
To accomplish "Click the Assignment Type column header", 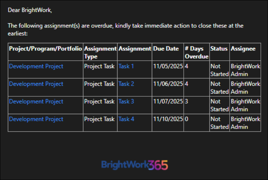I will [x=100, y=52].
